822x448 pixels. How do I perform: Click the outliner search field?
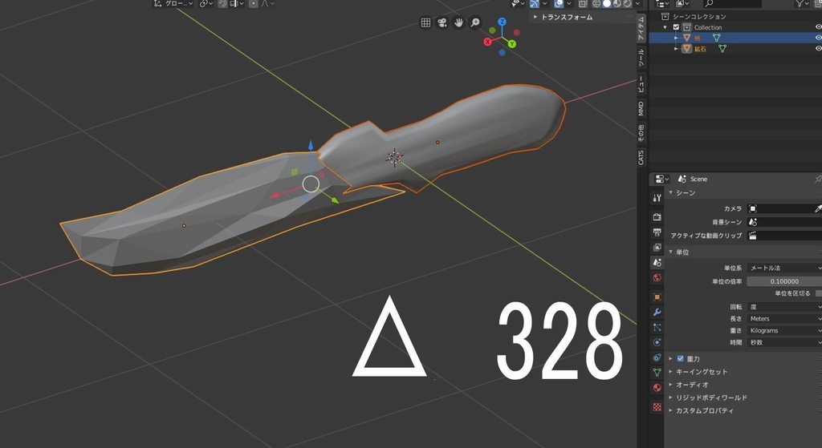[732, 4]
